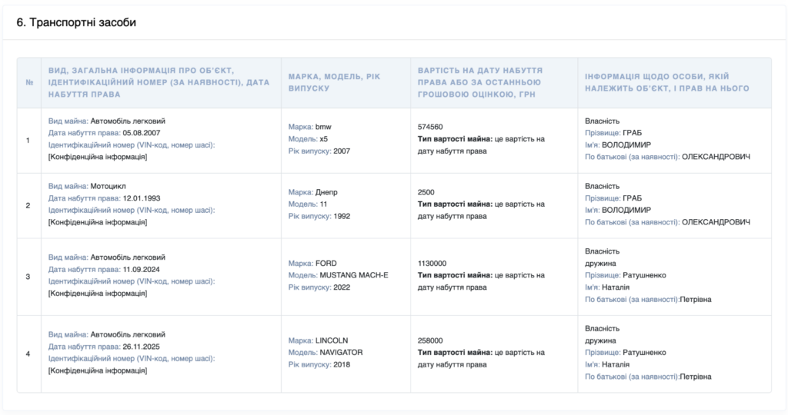The height and width of the screenshot is (415, 788).
Task: Select the 'Модель: x5' text
Action: coord(308,139)
